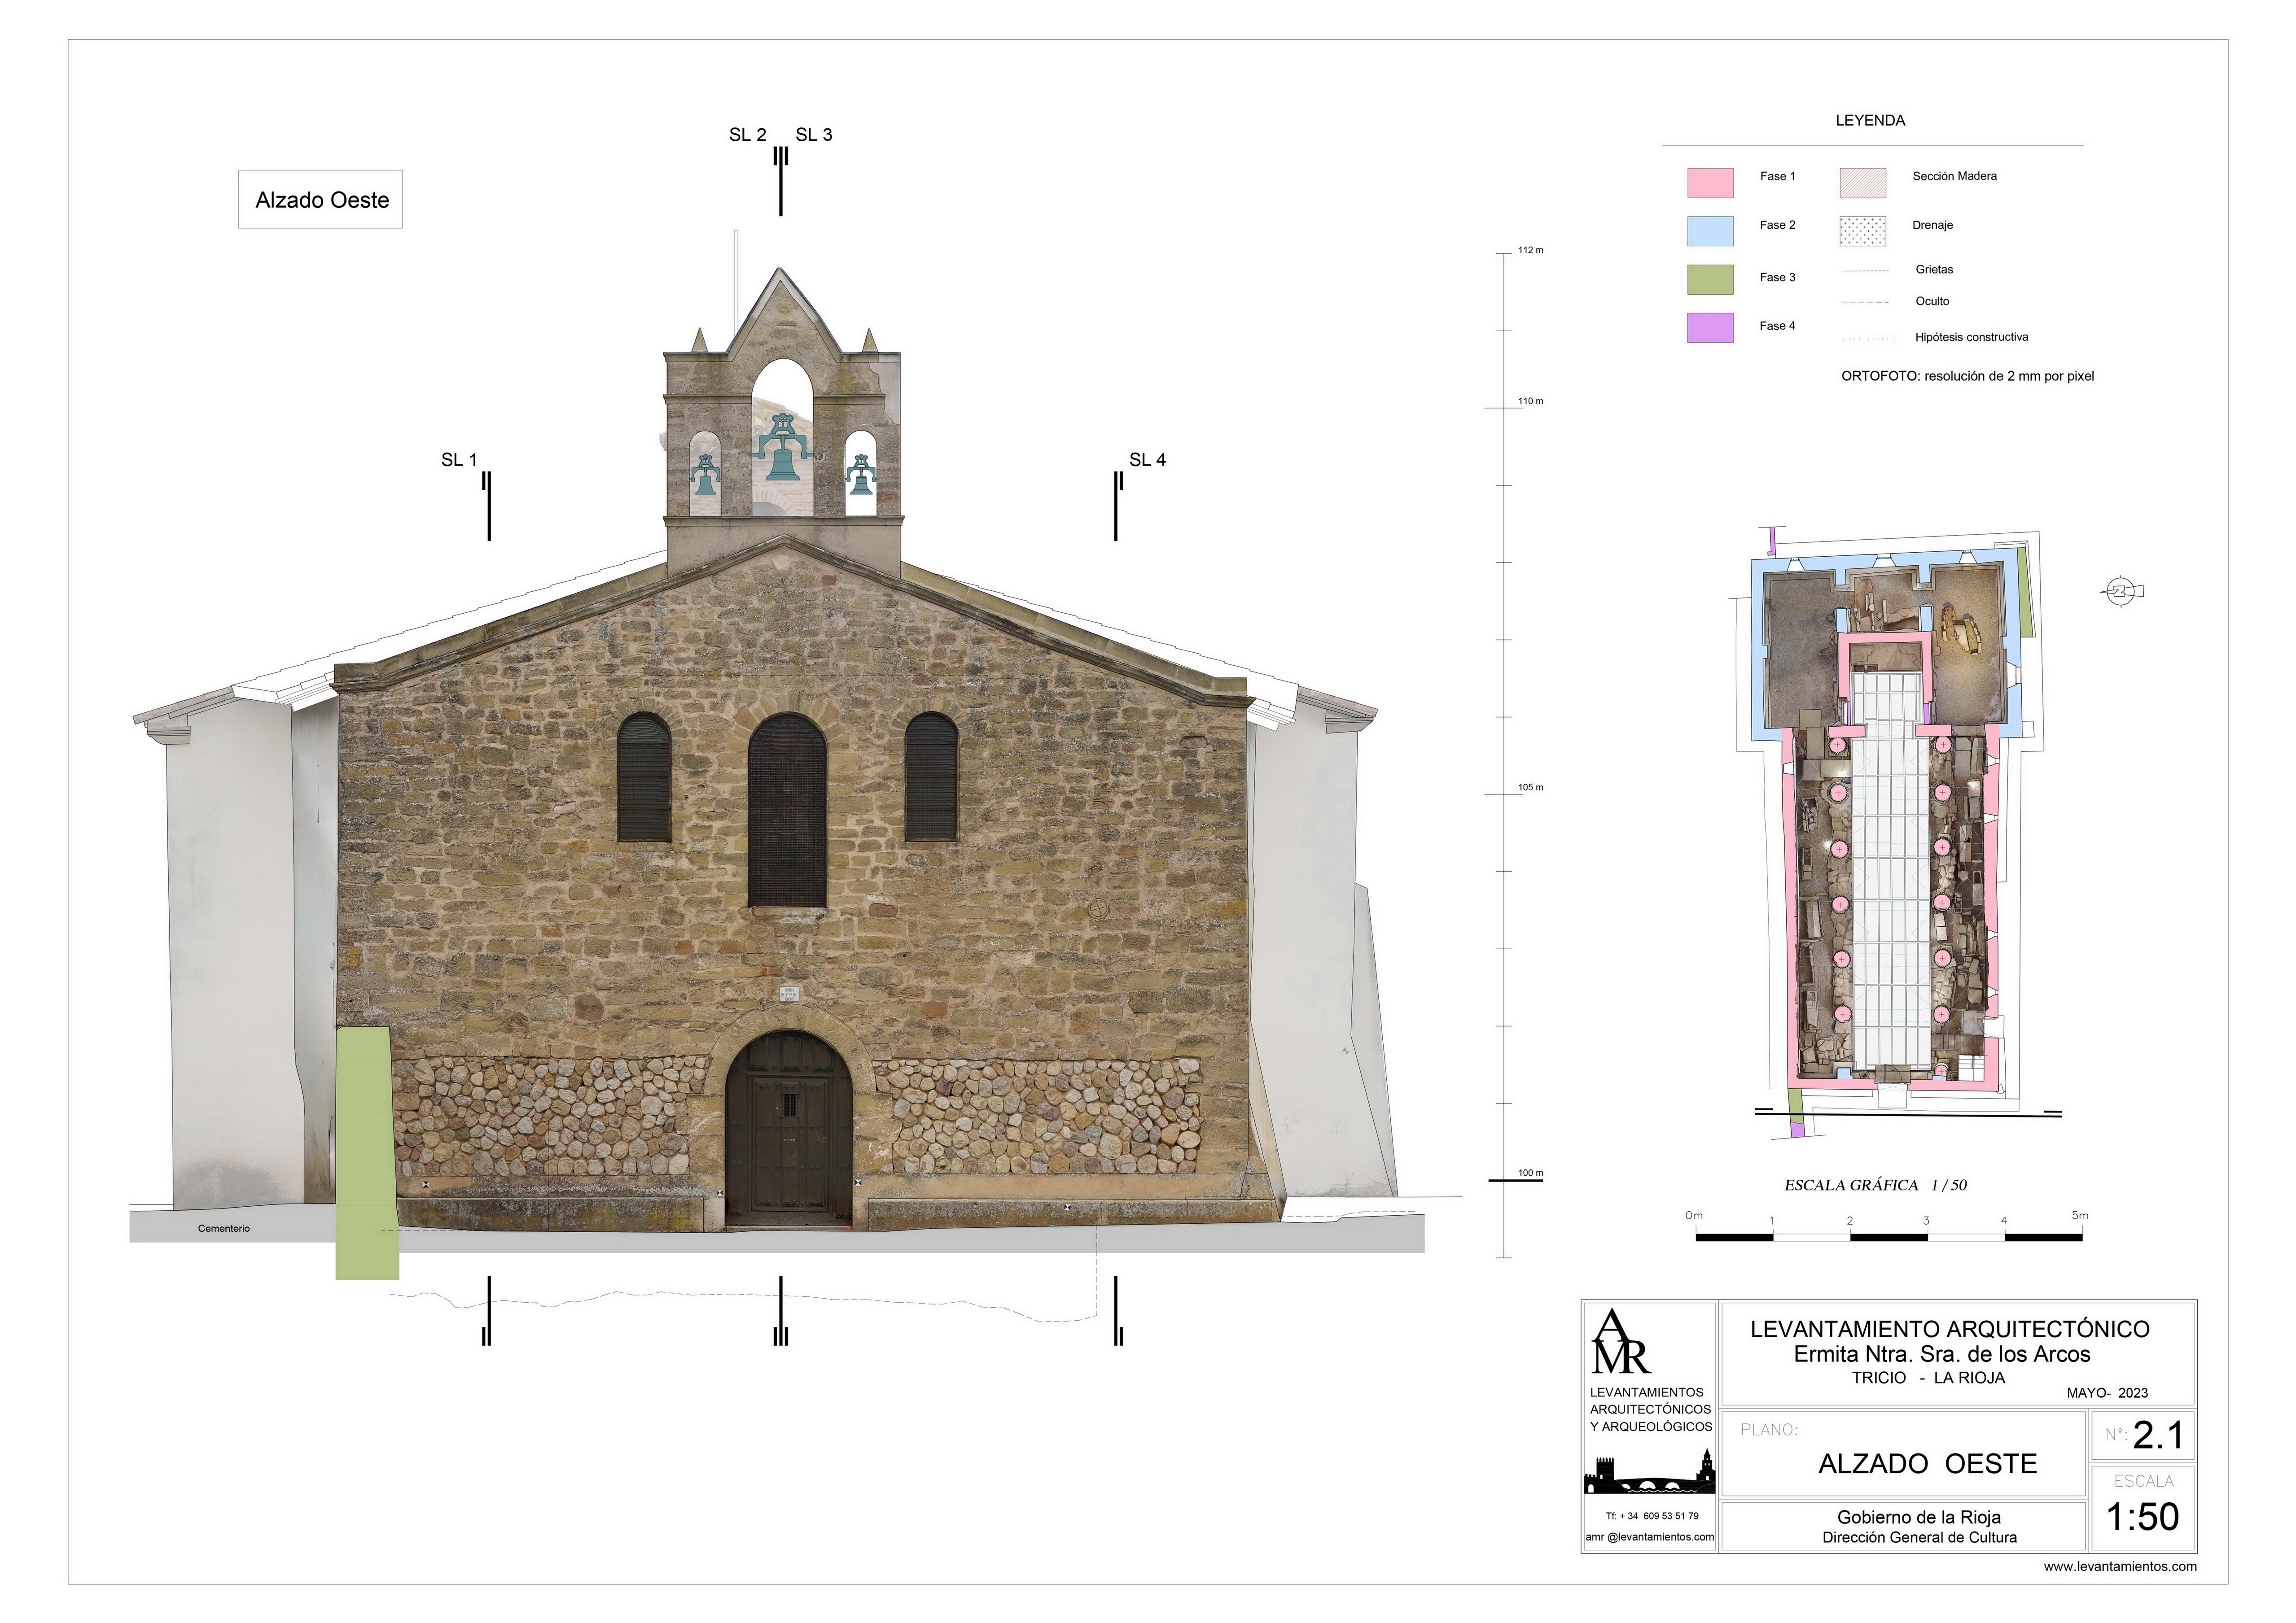The height and width of the screenshot is (1623, 2296).
Task: Select the blue Fase 2 legend swatch
Action: 1710,231
